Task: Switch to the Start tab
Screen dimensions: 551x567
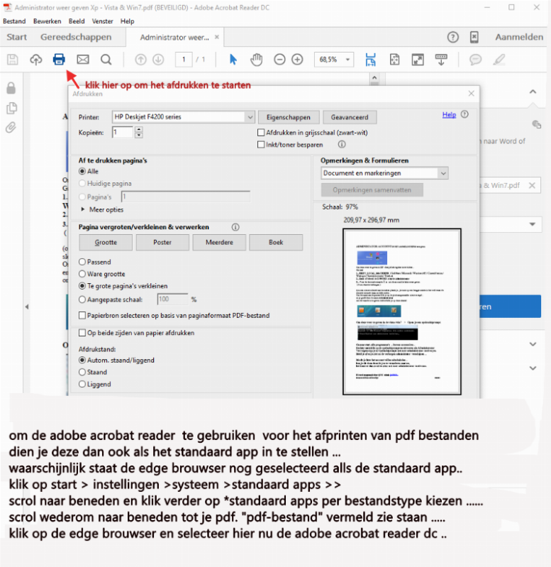Action: pyautogui.click(x=16, y=37)
